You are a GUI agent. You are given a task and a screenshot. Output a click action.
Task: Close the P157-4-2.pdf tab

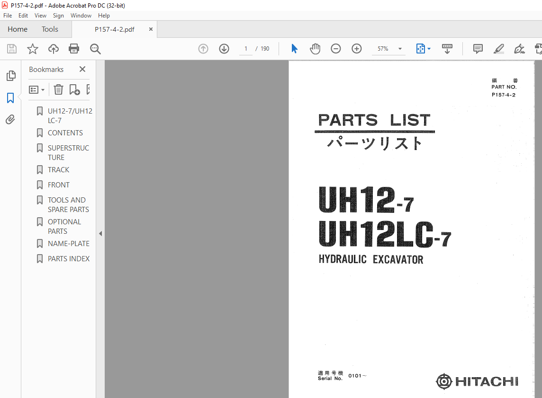point(151,29)
